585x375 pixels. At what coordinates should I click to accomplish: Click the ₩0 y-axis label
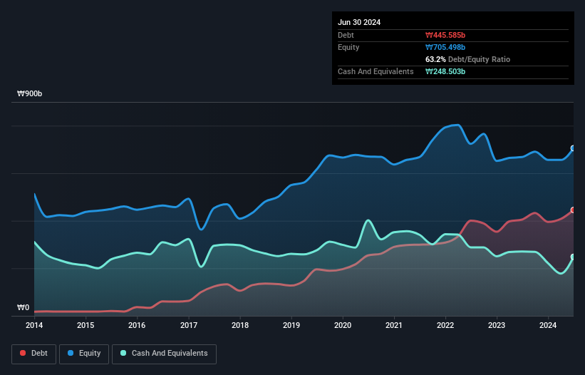tap(23, 307)
